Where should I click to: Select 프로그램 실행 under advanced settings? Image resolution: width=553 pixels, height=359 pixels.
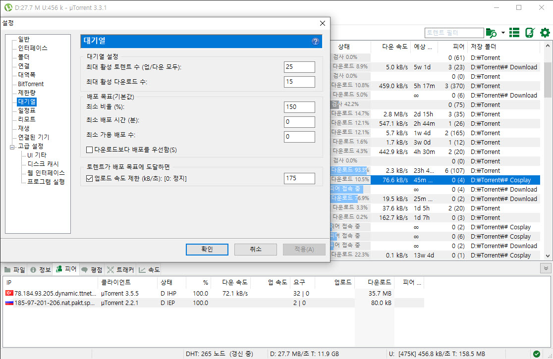coord(46,182)
